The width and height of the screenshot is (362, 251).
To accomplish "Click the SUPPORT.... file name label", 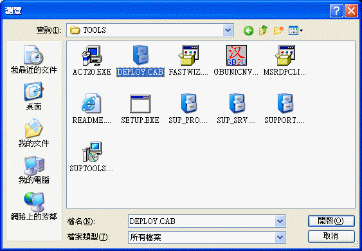I will pyautogui.click(x=284, y=120).
